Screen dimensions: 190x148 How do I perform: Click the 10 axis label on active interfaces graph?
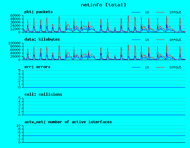click(18, 126)
